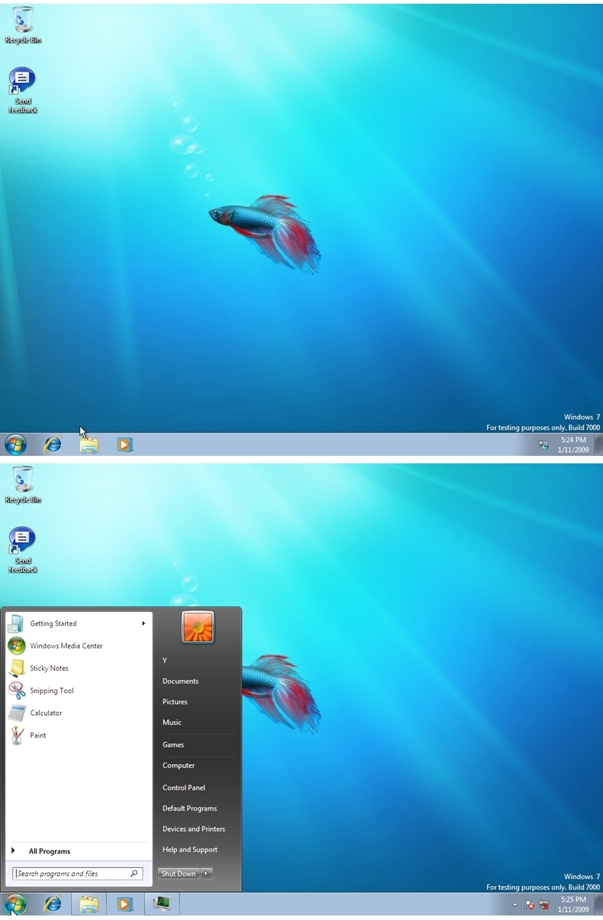
Task: Click the Shut Down button
Action: (x=179, y=874)
